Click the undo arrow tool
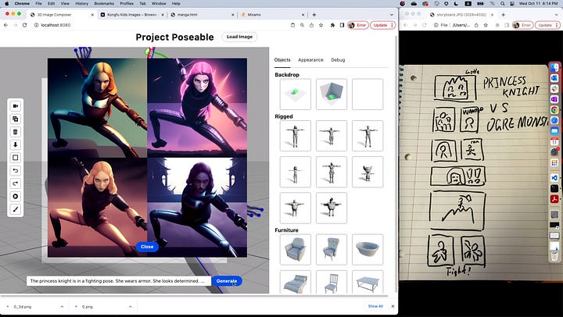 pos(16,171)
